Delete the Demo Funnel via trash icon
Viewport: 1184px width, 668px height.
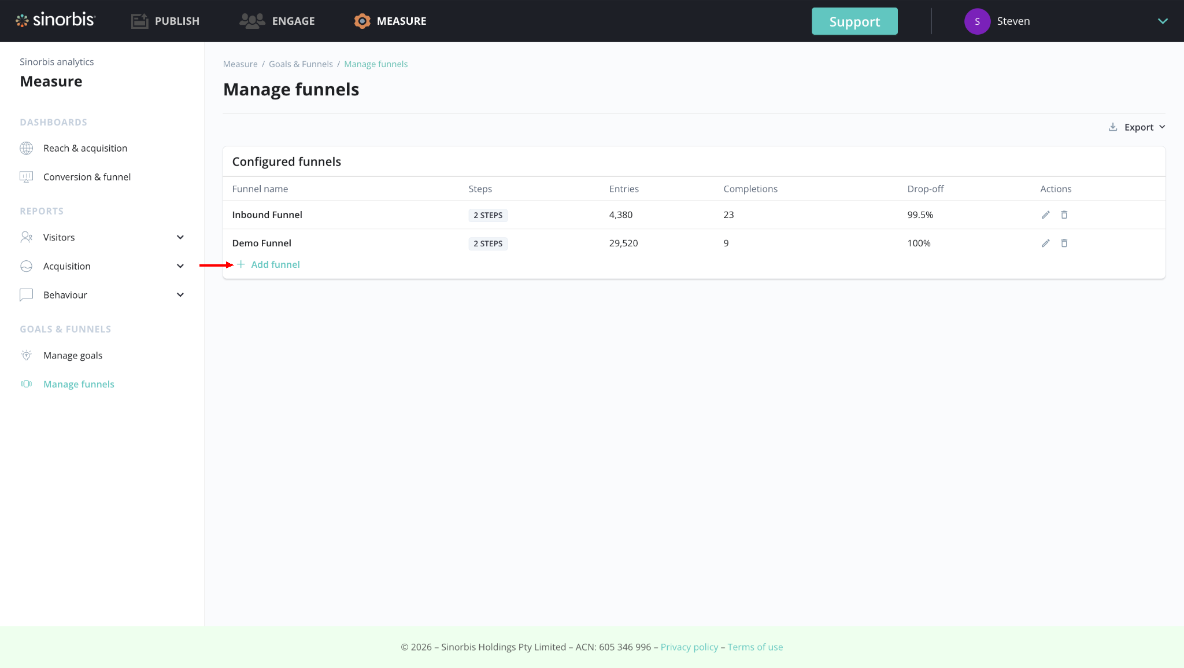pos(1064,243)
